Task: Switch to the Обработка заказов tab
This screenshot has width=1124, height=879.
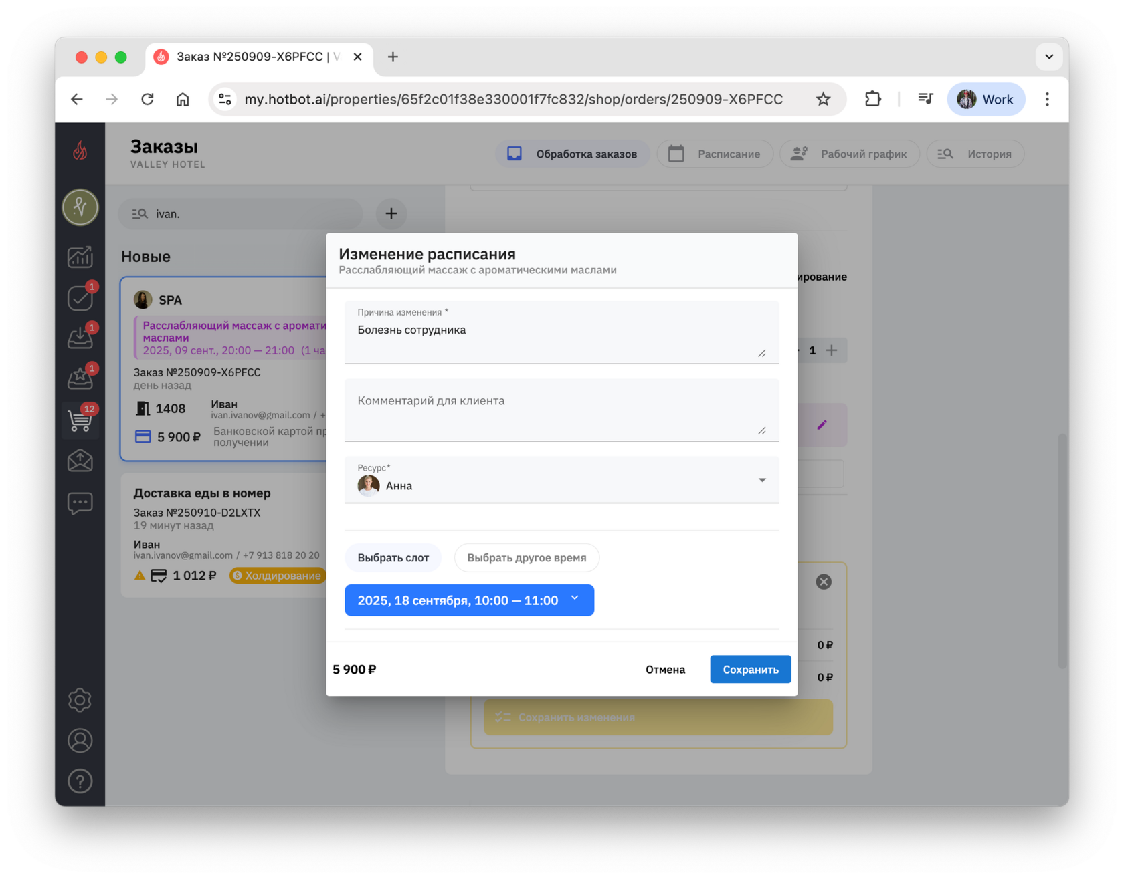Action: tap(572, 154)
